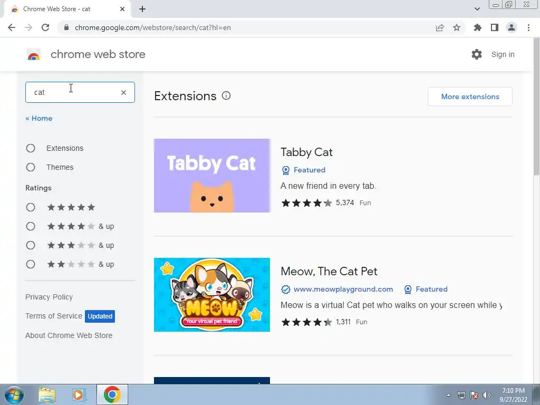Open the volume speaker tray icon

(487, 395)
